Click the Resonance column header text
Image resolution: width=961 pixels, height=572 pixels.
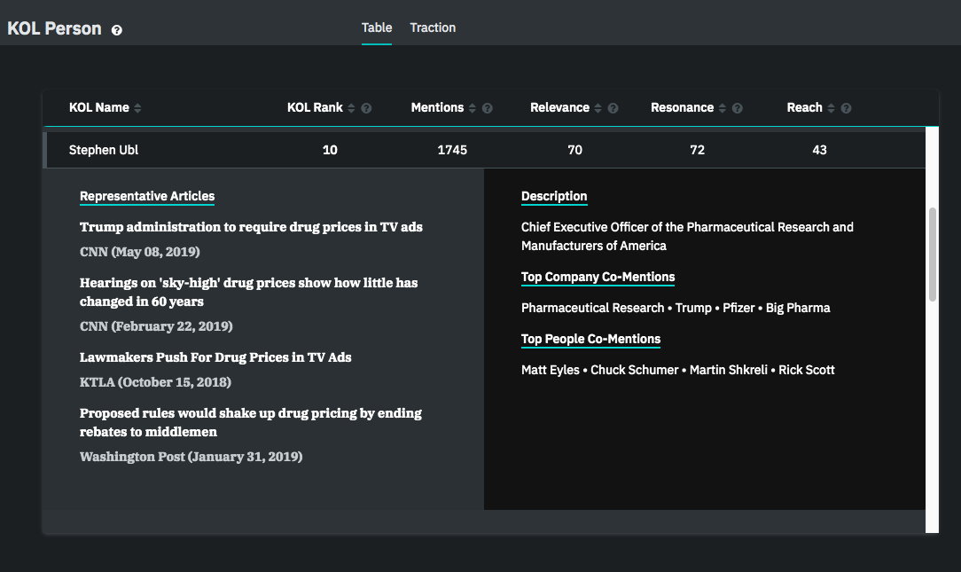coord(682,107)
